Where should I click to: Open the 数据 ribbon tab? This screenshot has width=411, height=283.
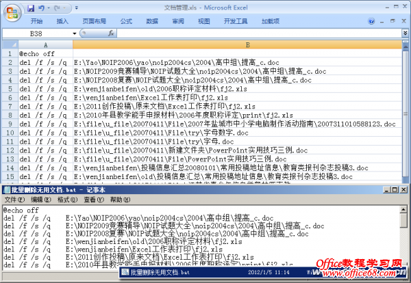click(152, 21)
